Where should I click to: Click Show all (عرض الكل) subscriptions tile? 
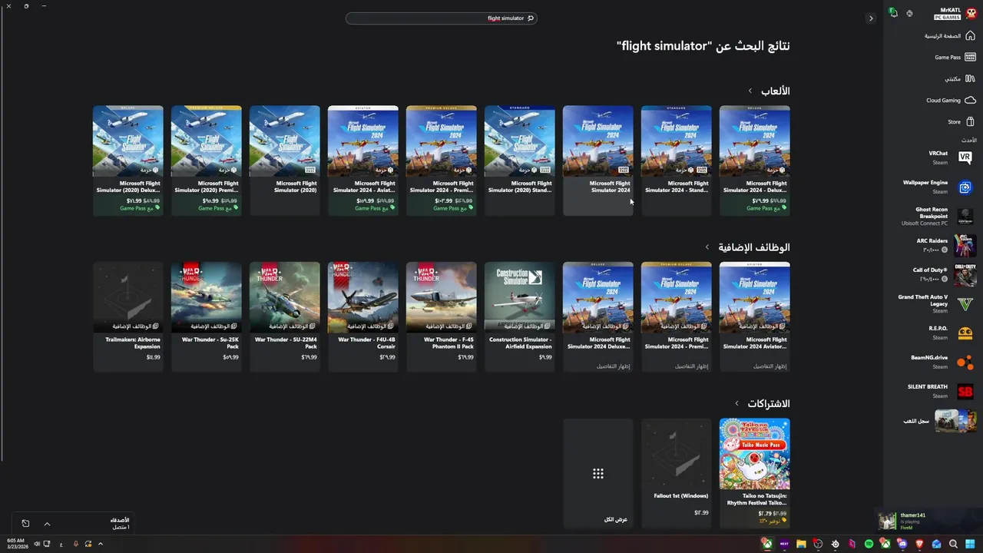click(x=598, y=473)
